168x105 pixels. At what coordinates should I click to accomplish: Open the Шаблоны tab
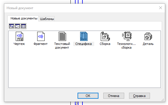47,19
